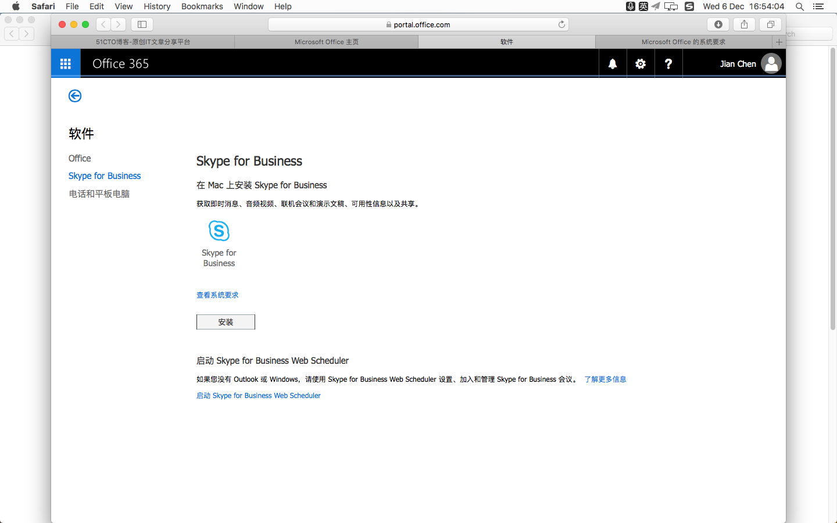Click the date and time in menu bar
837x523 pixels.
(743, 6)
